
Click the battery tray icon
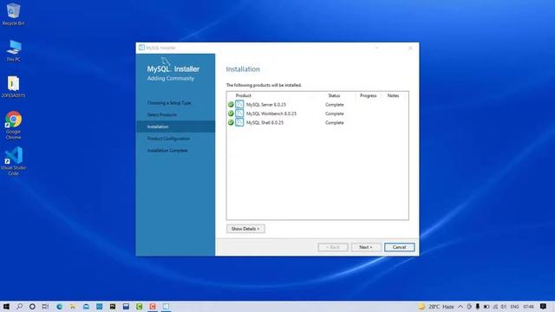pos(486,307)
